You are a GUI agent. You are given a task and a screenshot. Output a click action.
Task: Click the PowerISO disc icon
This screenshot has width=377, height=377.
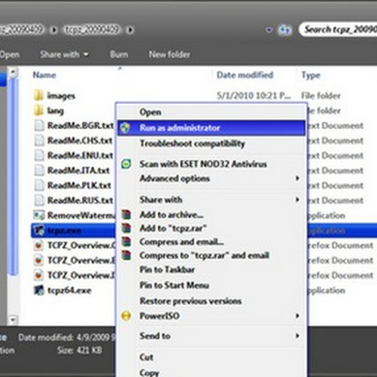(x=126, y=316)
